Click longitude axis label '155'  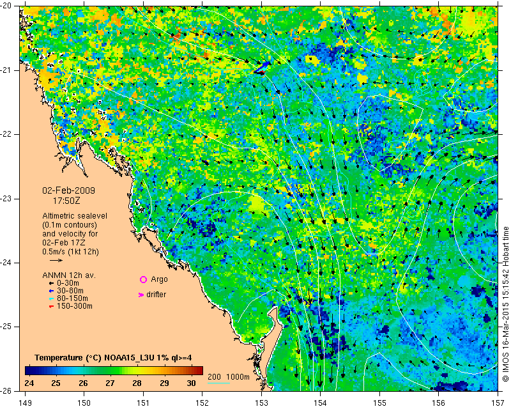pos(379,403)
